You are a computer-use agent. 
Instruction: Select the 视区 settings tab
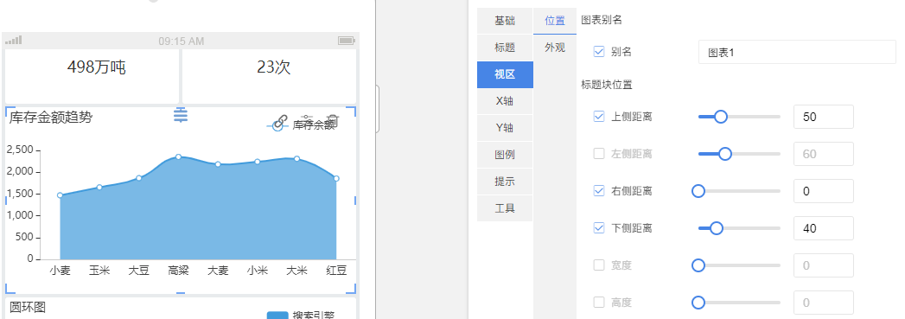505,74
